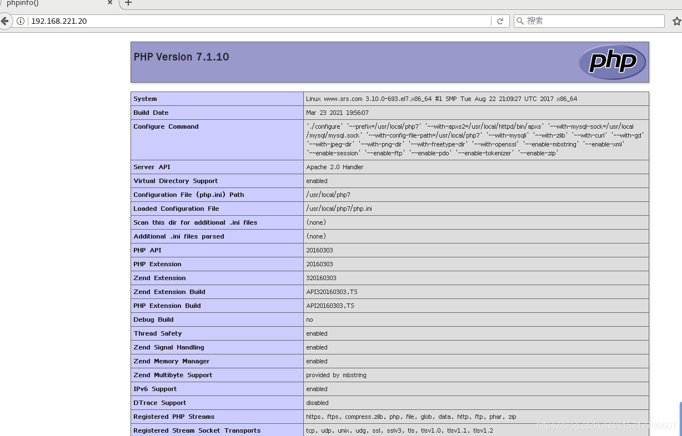Select the Configure Command label
Image resolution: width=682 pixels, height=436 pixels.
(x=166, y=126)
